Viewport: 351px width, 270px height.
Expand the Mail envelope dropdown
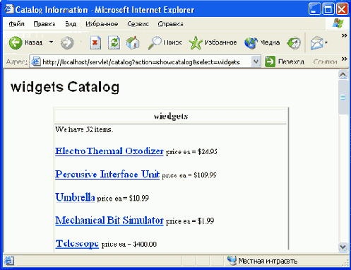click(326, 43)
